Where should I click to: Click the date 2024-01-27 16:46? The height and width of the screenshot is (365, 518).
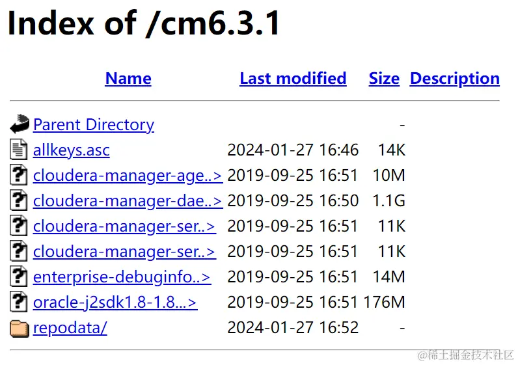293,150
